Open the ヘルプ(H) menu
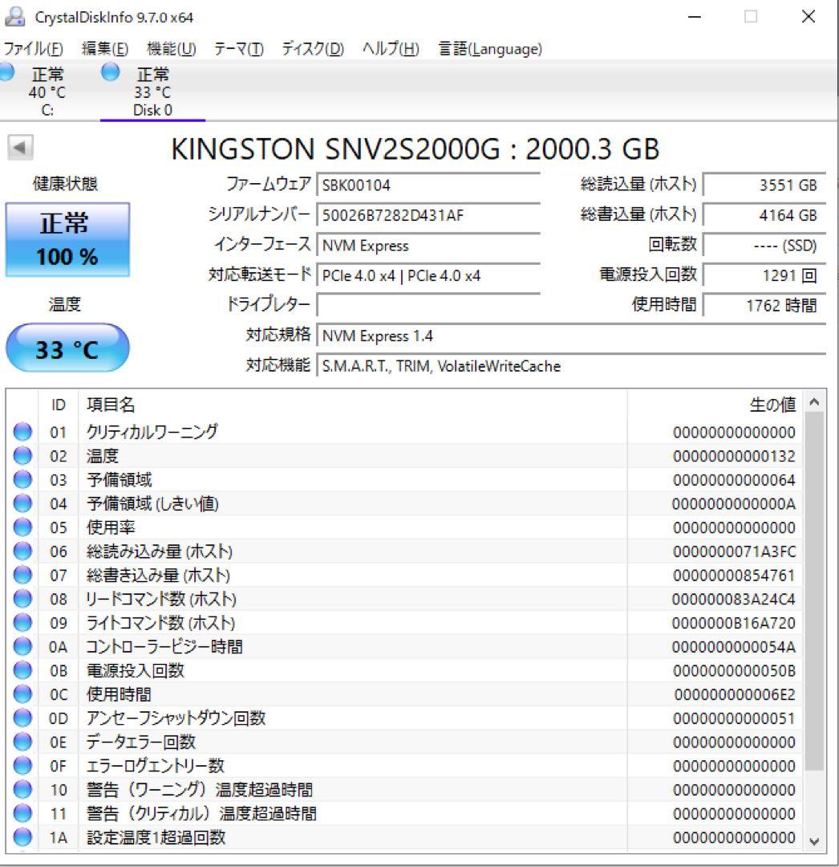The width and height of the screenshot is (839, 867). [391, 49]
